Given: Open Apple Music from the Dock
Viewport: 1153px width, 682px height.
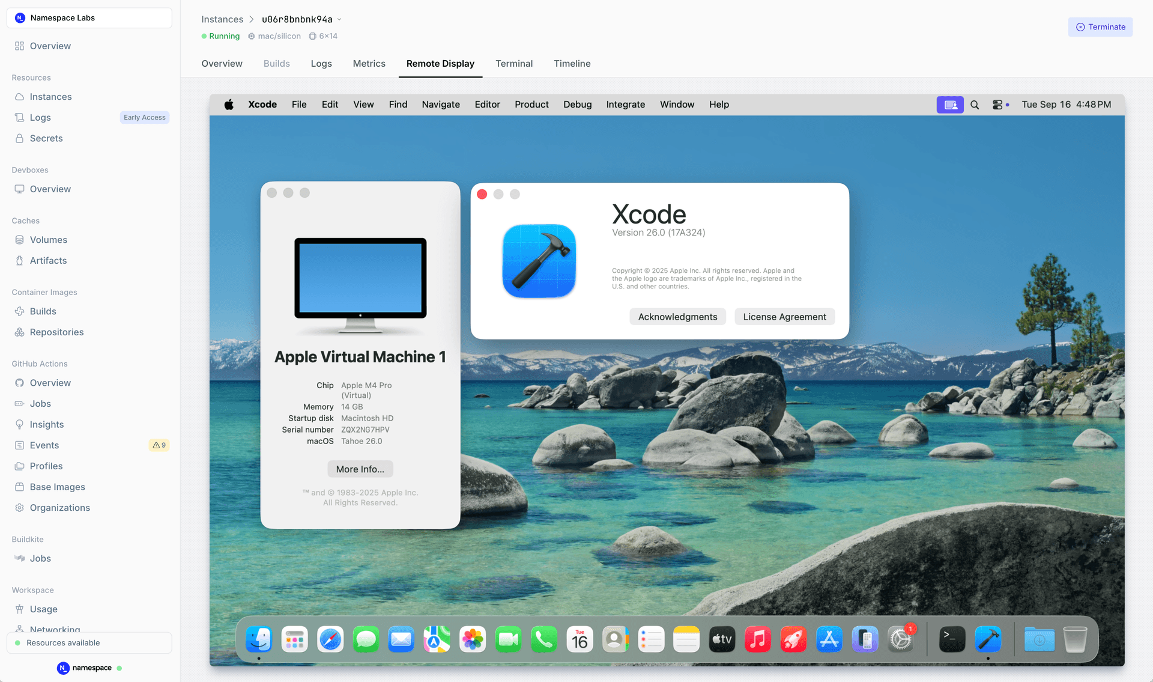Looking at the screenshot, I should (x=757, y=639).
